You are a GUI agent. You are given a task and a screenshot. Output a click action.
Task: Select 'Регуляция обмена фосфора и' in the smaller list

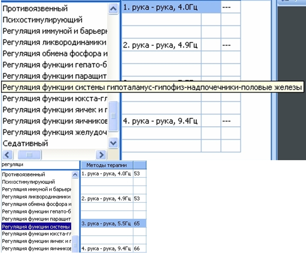tap(36, 204)
